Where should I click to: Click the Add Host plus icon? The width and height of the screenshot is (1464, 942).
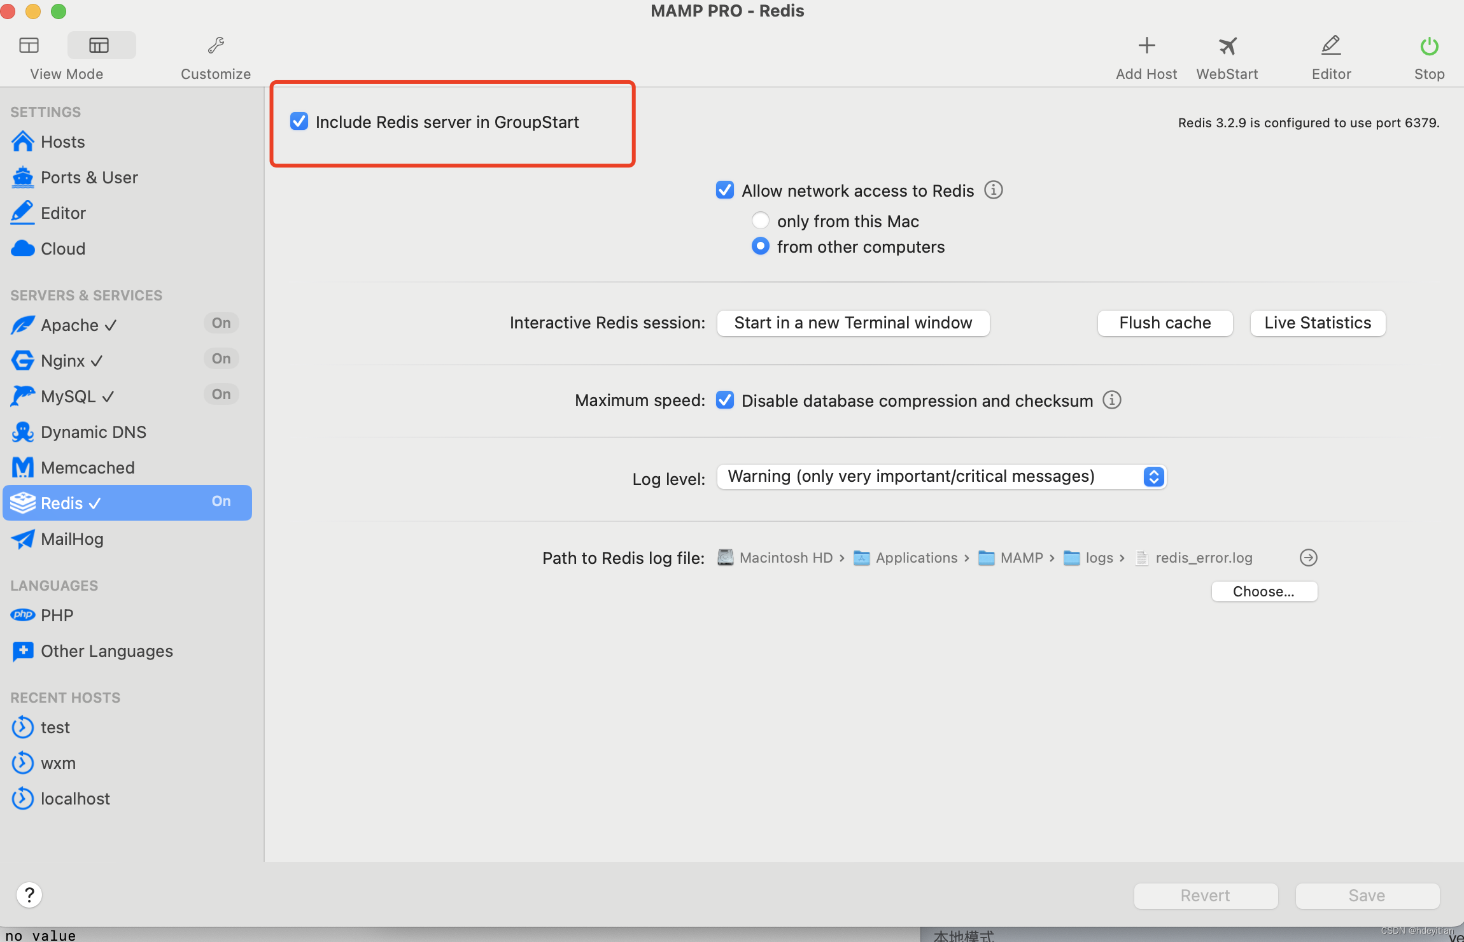coord(1146,46)
